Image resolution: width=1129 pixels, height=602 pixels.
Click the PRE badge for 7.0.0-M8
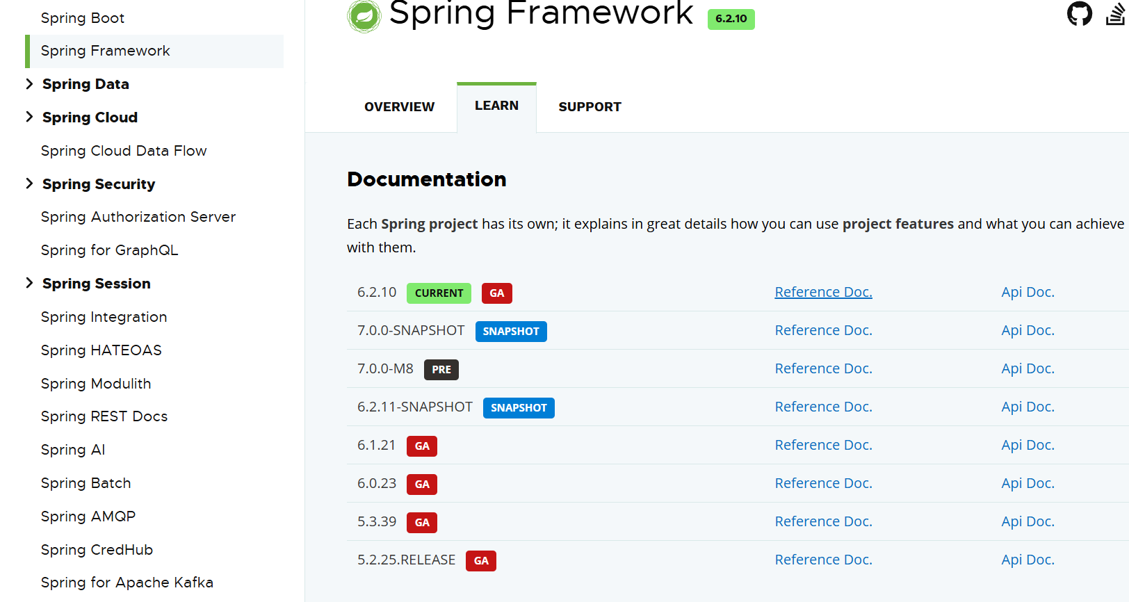[x=441, y=370]
